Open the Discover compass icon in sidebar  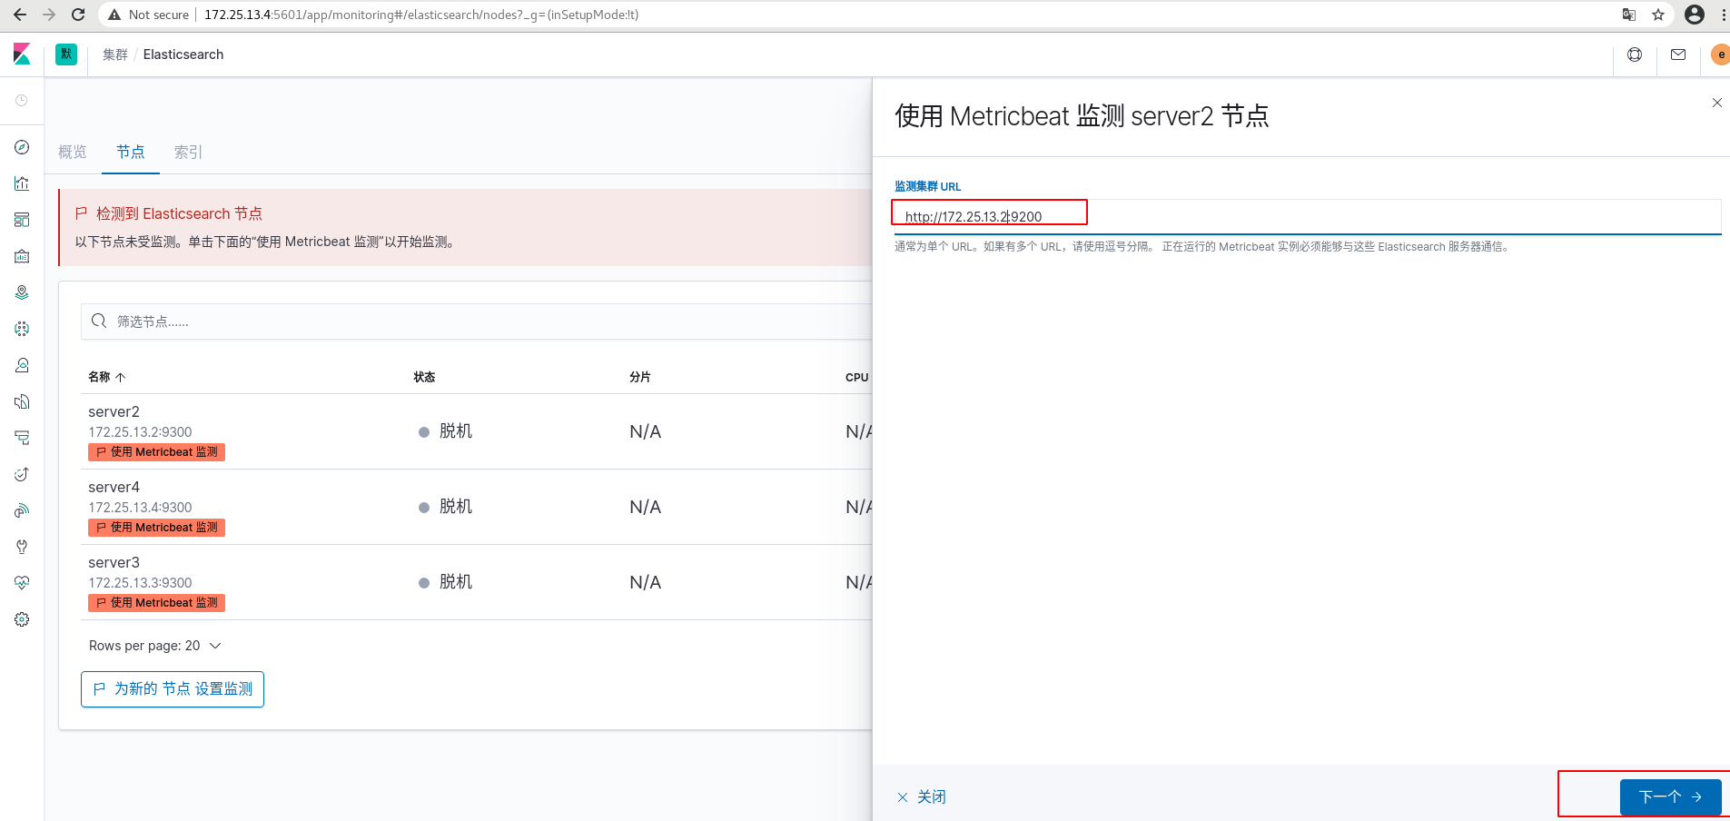22,147
